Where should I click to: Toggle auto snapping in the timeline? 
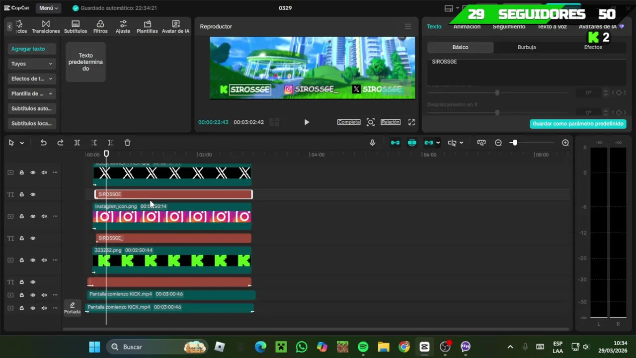[412, 143]
